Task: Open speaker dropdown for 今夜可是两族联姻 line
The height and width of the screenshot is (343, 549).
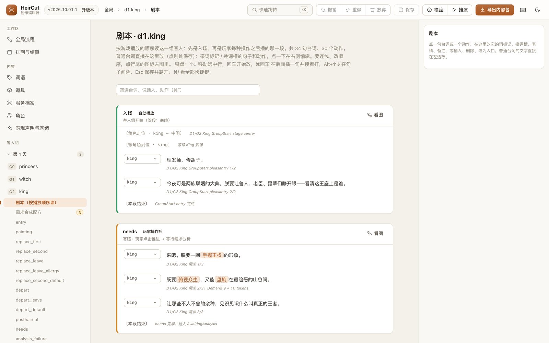Action: 142,182
